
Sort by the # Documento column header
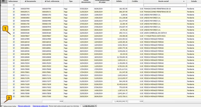point(31,1)
